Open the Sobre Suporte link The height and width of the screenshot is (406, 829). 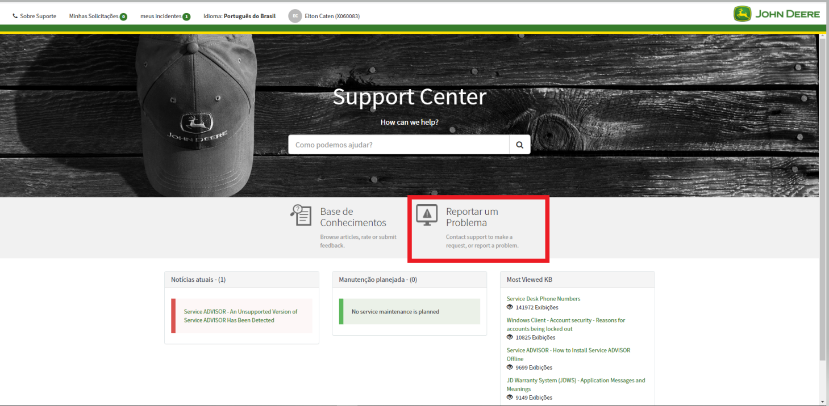point(38,16)
